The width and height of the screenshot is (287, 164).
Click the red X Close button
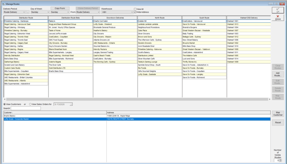278,18
